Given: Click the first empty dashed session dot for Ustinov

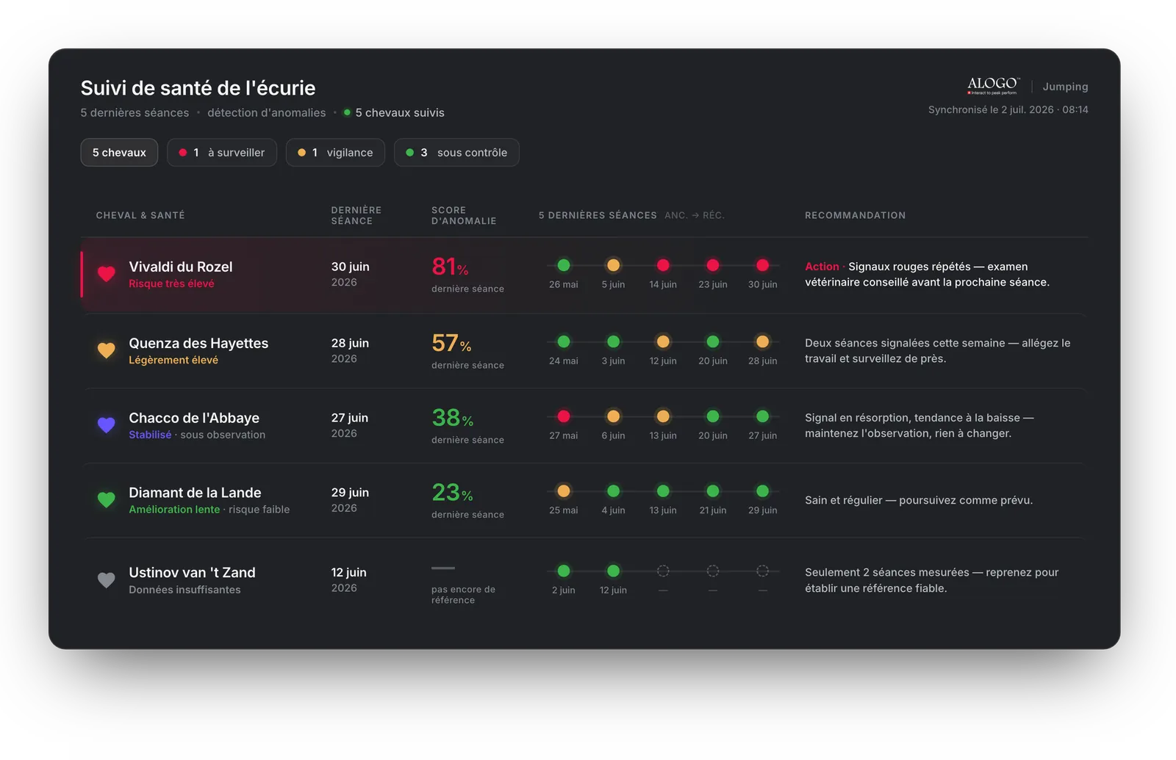Looking at the screenshot, I should click(663, 571).
